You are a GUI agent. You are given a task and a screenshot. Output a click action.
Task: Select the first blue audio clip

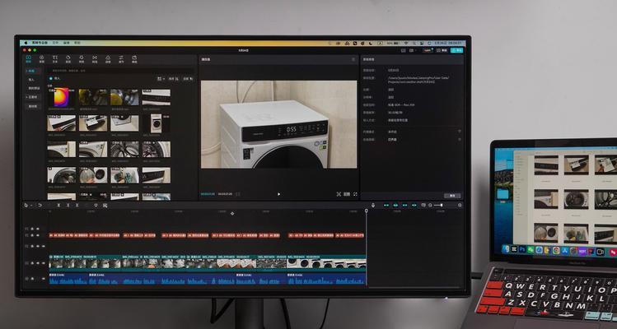coord(69,279)
